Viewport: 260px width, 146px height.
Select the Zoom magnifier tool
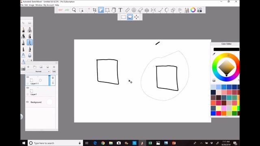(74, 10)
